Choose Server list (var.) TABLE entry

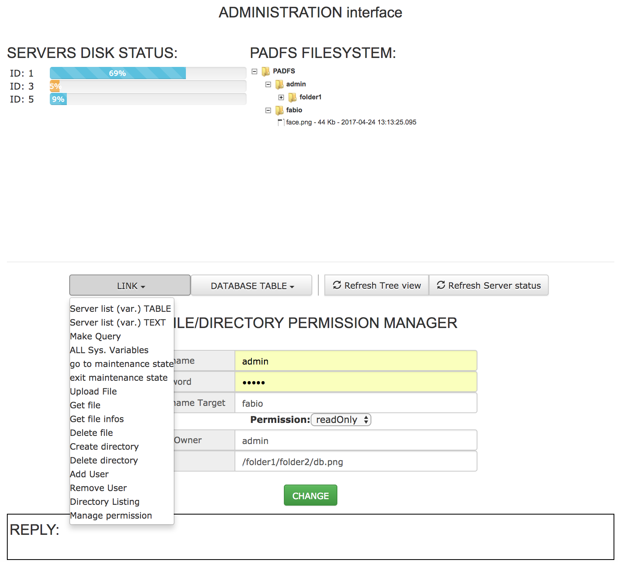click(120, 309)
